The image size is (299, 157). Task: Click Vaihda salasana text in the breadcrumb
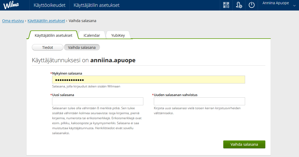(x=82, y=21)
